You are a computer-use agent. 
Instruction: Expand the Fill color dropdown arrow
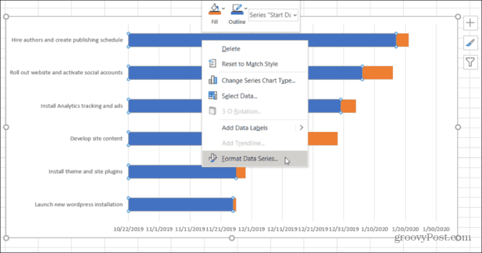coord(224,8)
